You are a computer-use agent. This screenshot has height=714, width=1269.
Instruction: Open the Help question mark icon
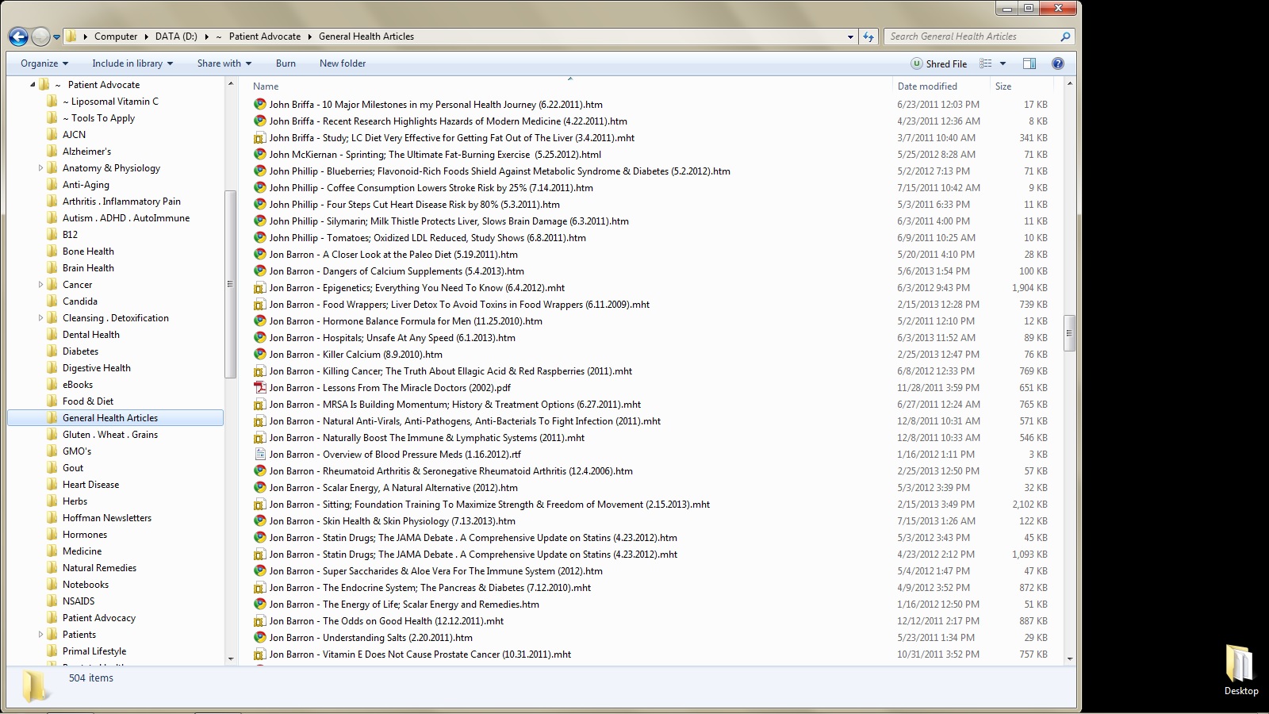(1057, 63)
